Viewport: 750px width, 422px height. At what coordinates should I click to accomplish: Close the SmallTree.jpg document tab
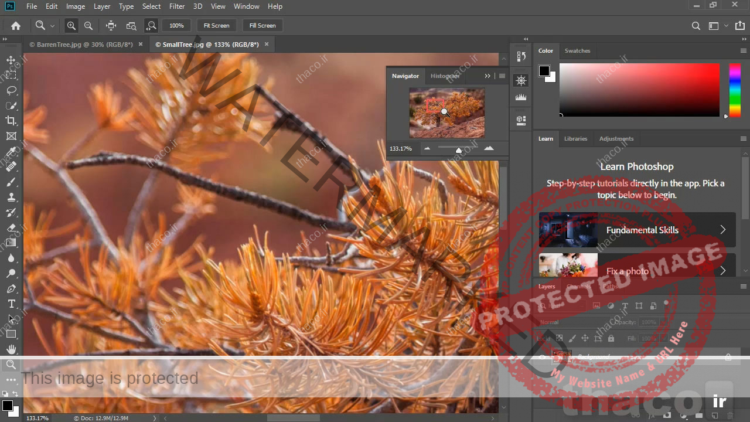pyautogui.click(x=267, y=45)
